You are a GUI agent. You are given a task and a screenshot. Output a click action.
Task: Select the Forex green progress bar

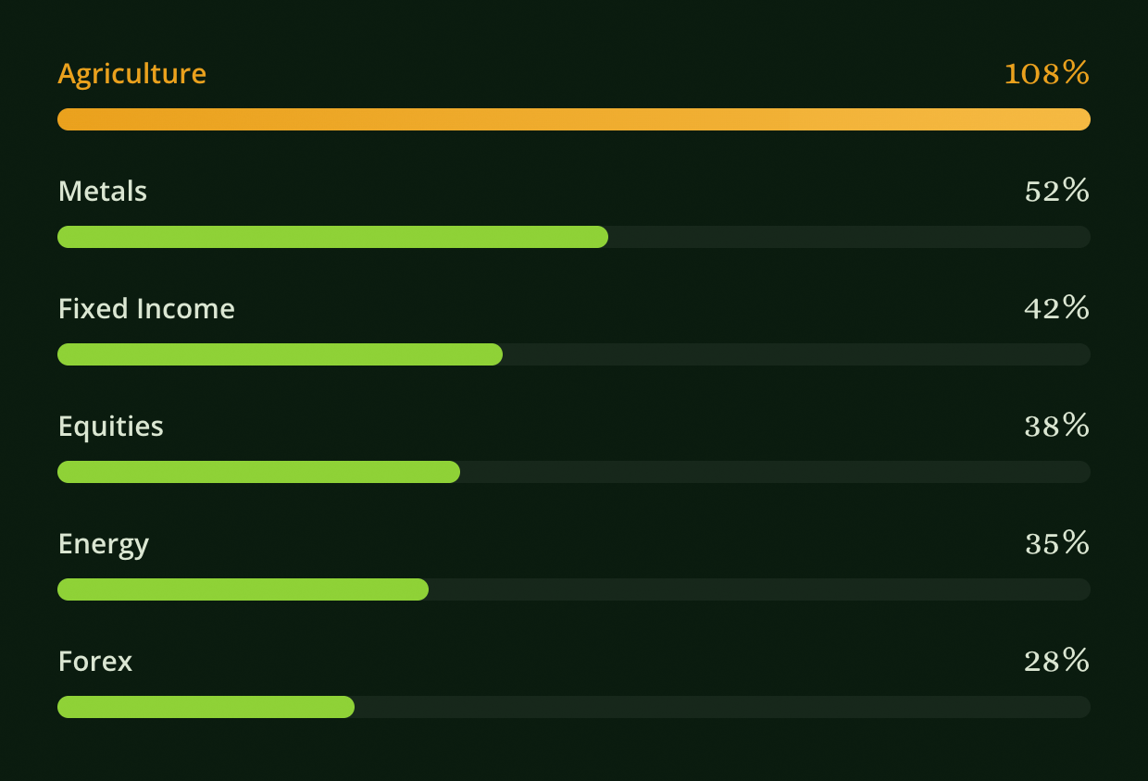click(206, 707)
